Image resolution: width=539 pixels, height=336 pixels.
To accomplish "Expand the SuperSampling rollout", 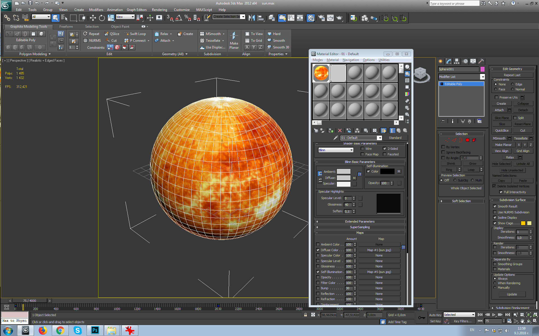I will click(360, 227).
